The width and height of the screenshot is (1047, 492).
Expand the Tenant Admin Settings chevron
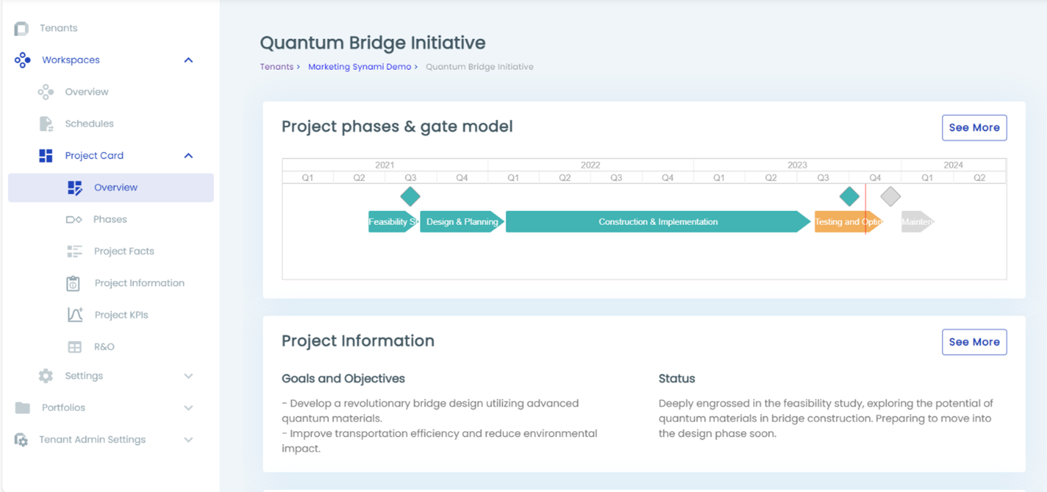pos(188,440)
